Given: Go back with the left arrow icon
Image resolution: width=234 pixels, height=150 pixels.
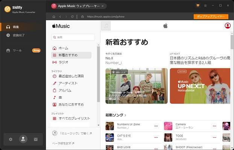Looking at the screenshot, I should [60, 16].
